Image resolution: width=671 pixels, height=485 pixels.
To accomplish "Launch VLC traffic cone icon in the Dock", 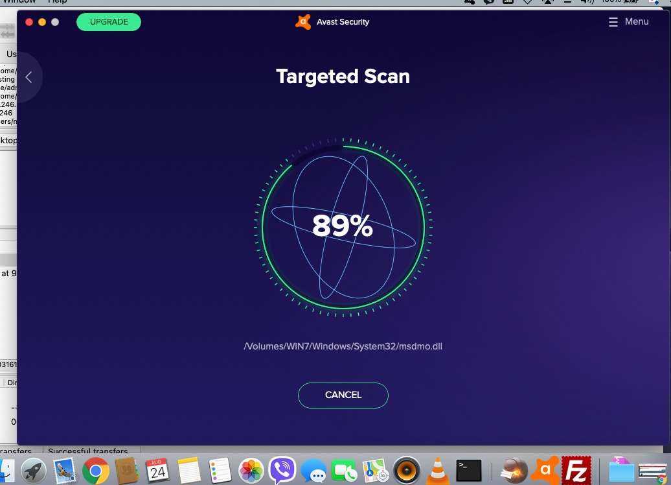I will point(437,471).
